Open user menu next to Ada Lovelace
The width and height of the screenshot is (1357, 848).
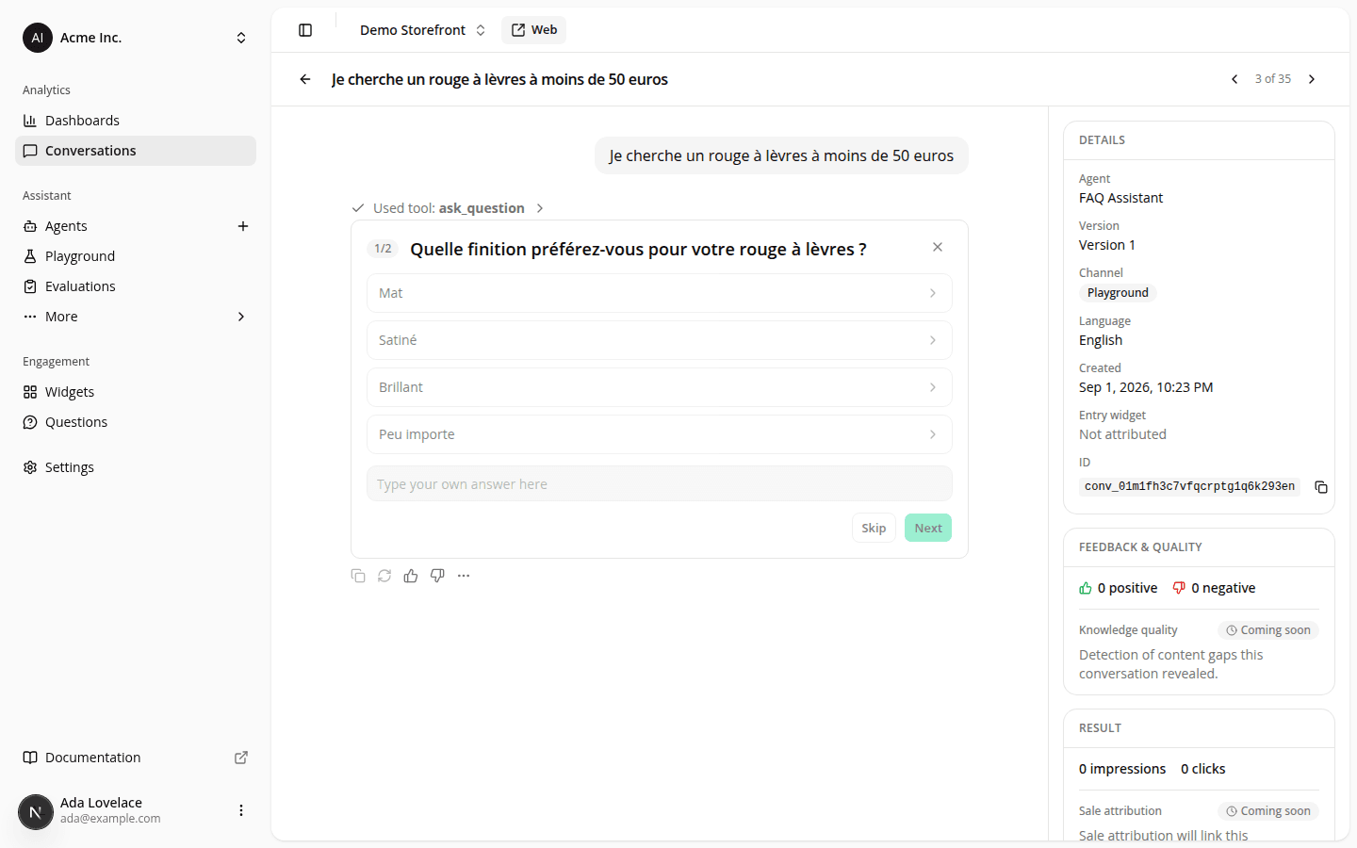(241, 810)
